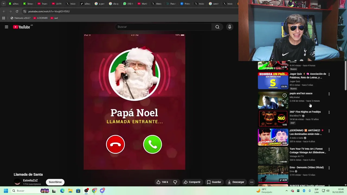This screenshot has height=195, width=347.
Task: Open the YouTube guide hamburger menu
Action: pos(7,27)
